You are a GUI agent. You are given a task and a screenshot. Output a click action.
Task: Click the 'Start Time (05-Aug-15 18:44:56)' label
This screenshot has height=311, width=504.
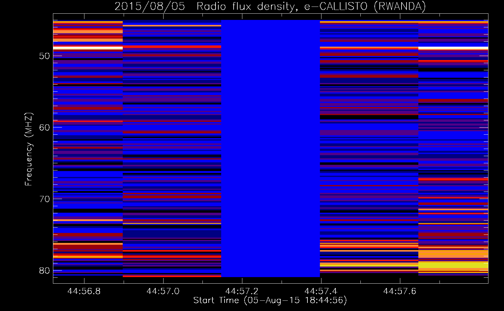[270, 300]
